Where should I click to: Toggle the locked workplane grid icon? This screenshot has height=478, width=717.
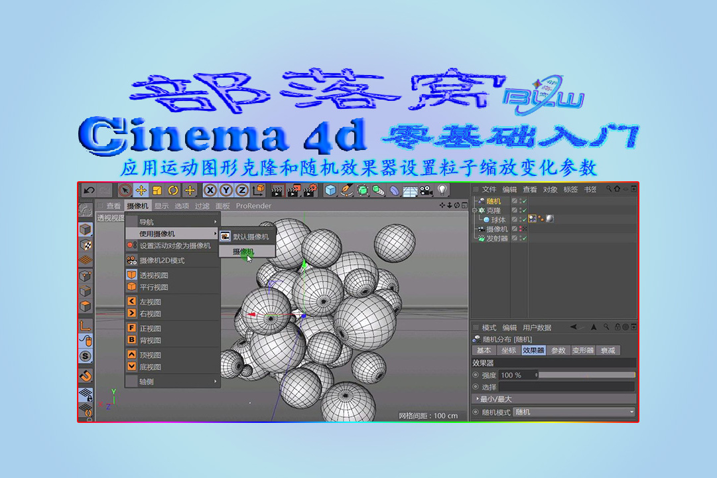pyautogui.click(x=86, y=394)
